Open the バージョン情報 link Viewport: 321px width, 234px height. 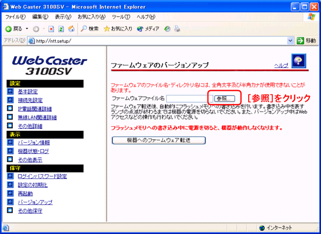click(x=34, y=143)
